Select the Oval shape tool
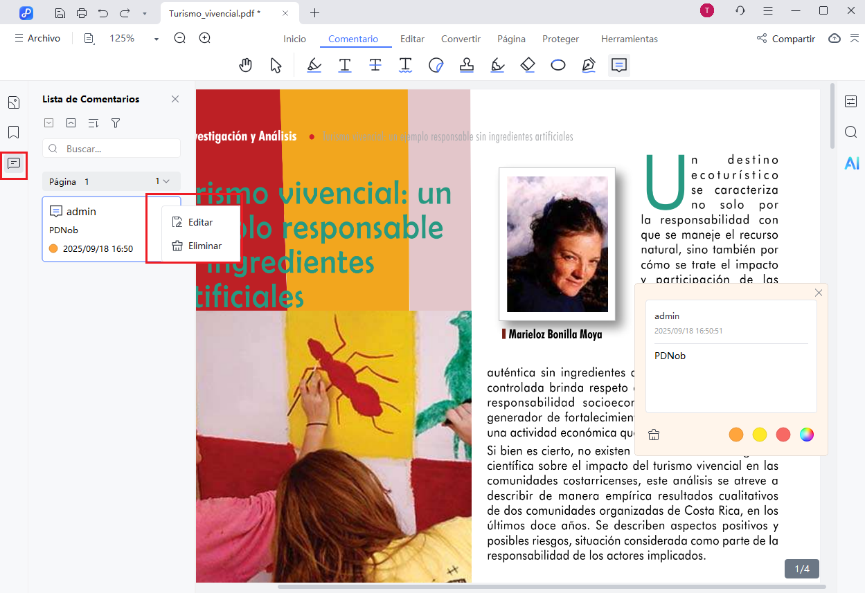 click(x=558, y=64)
